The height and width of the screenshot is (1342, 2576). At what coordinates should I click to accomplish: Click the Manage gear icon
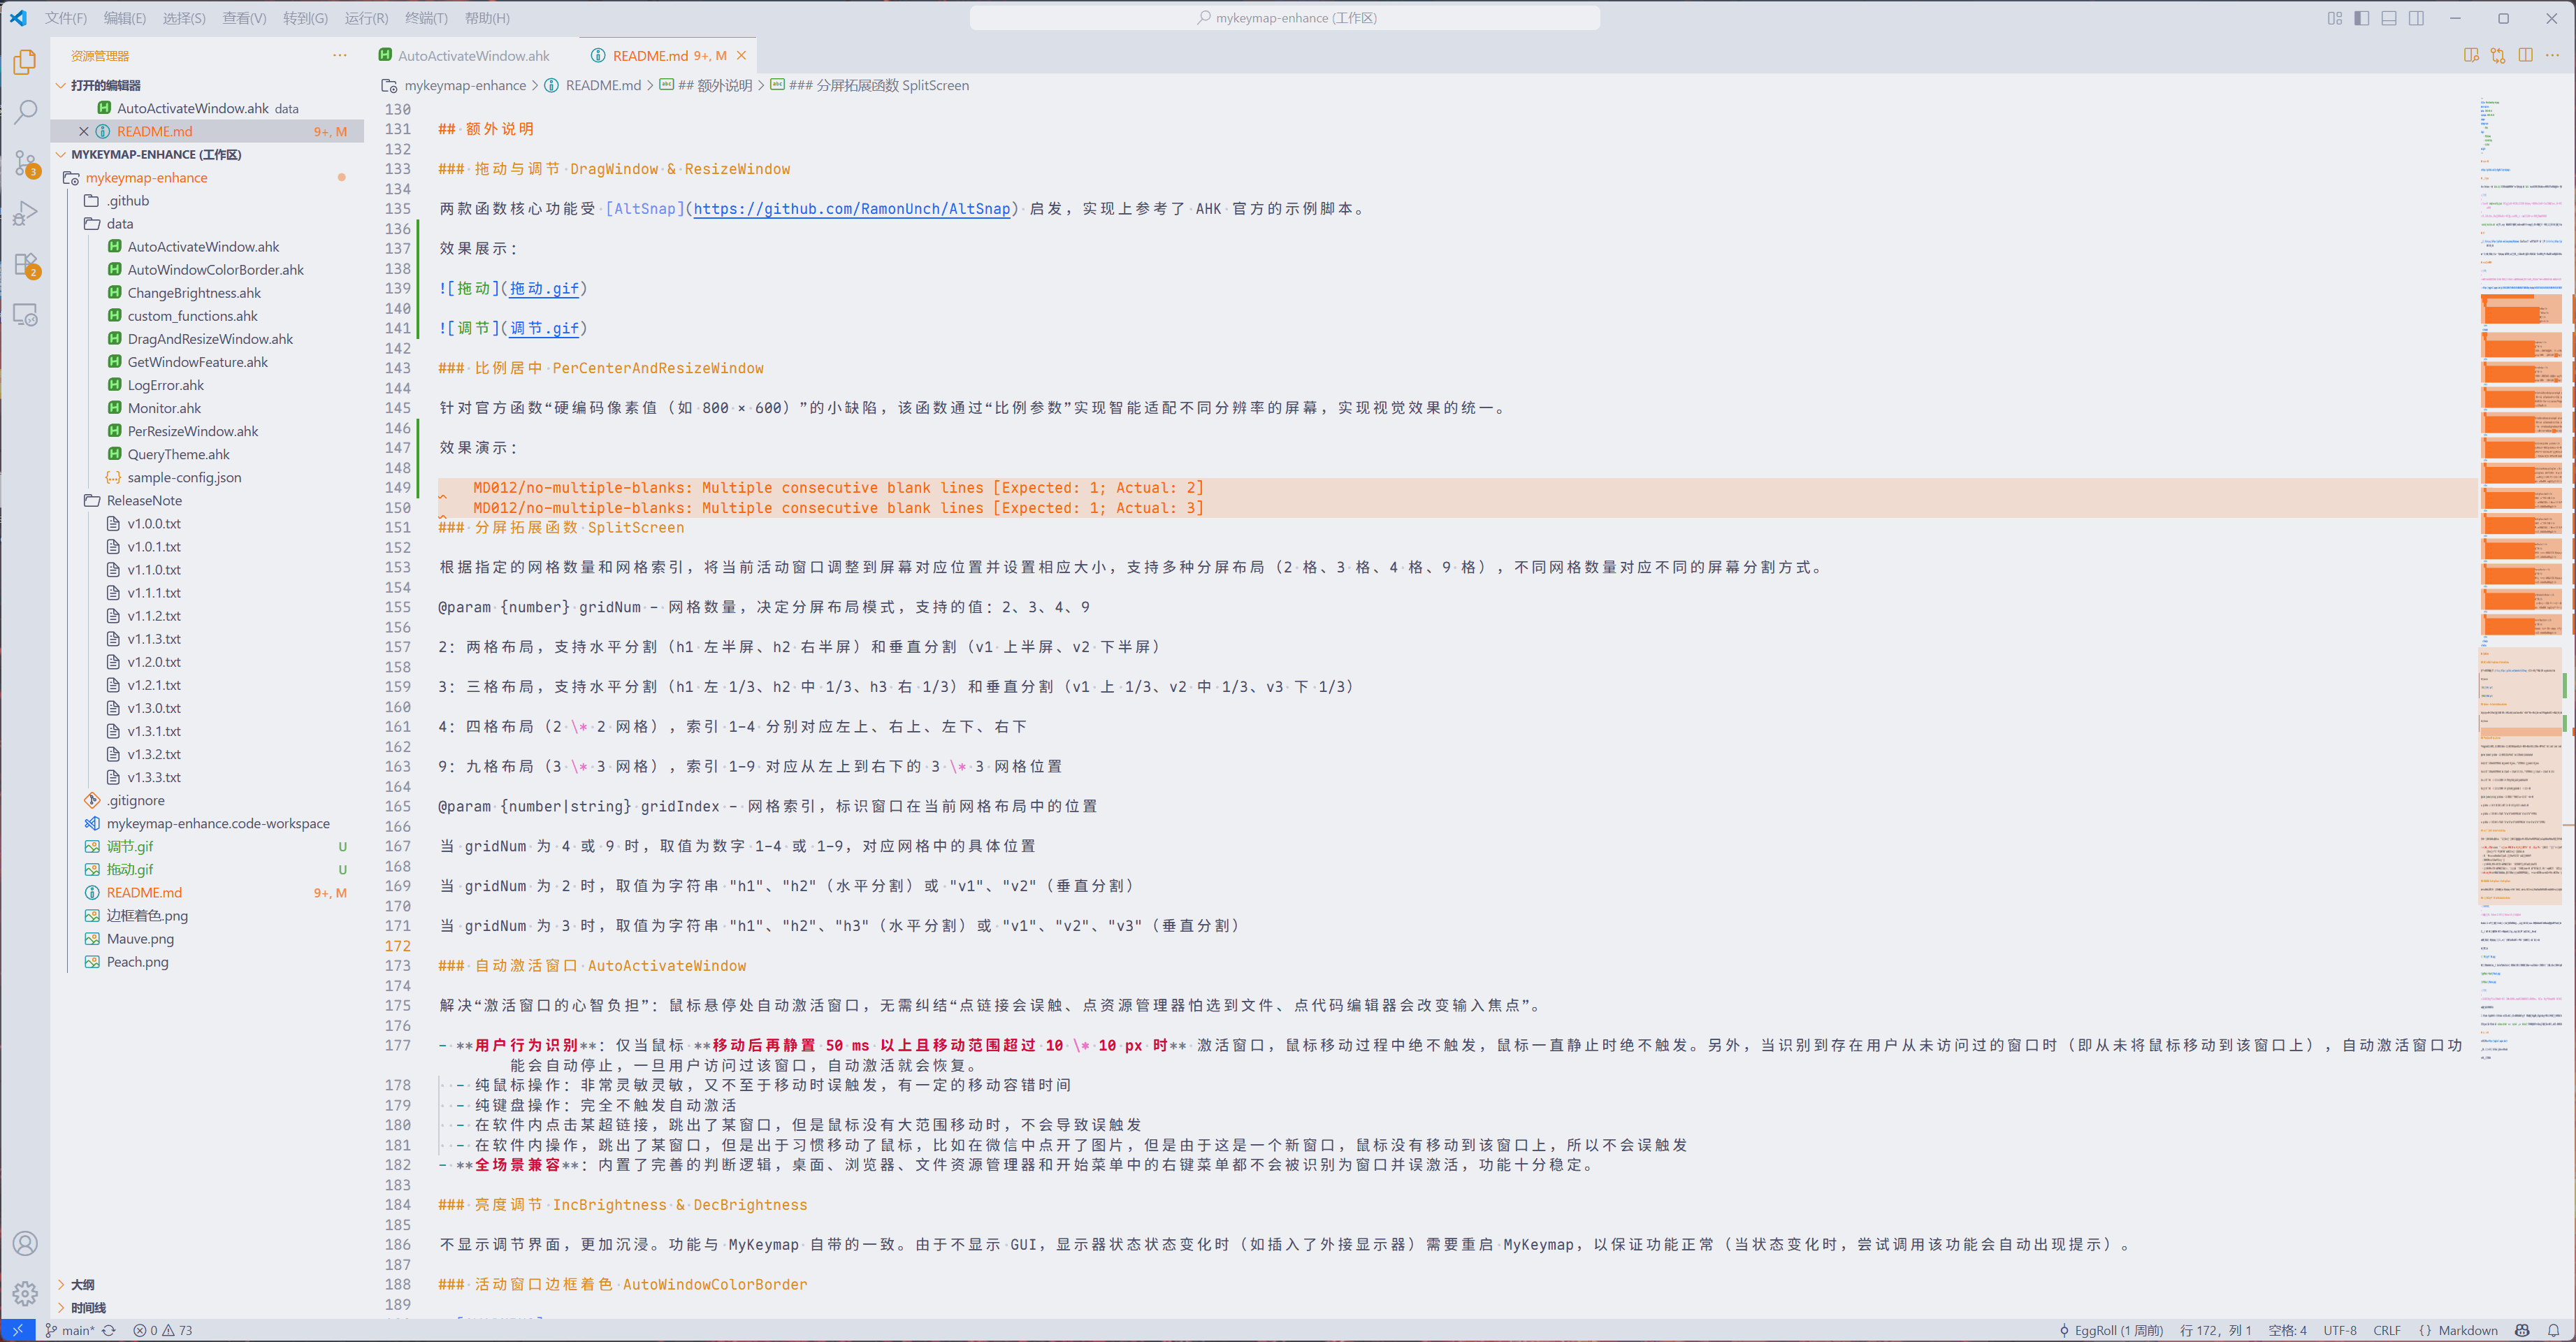point(25,1293)
